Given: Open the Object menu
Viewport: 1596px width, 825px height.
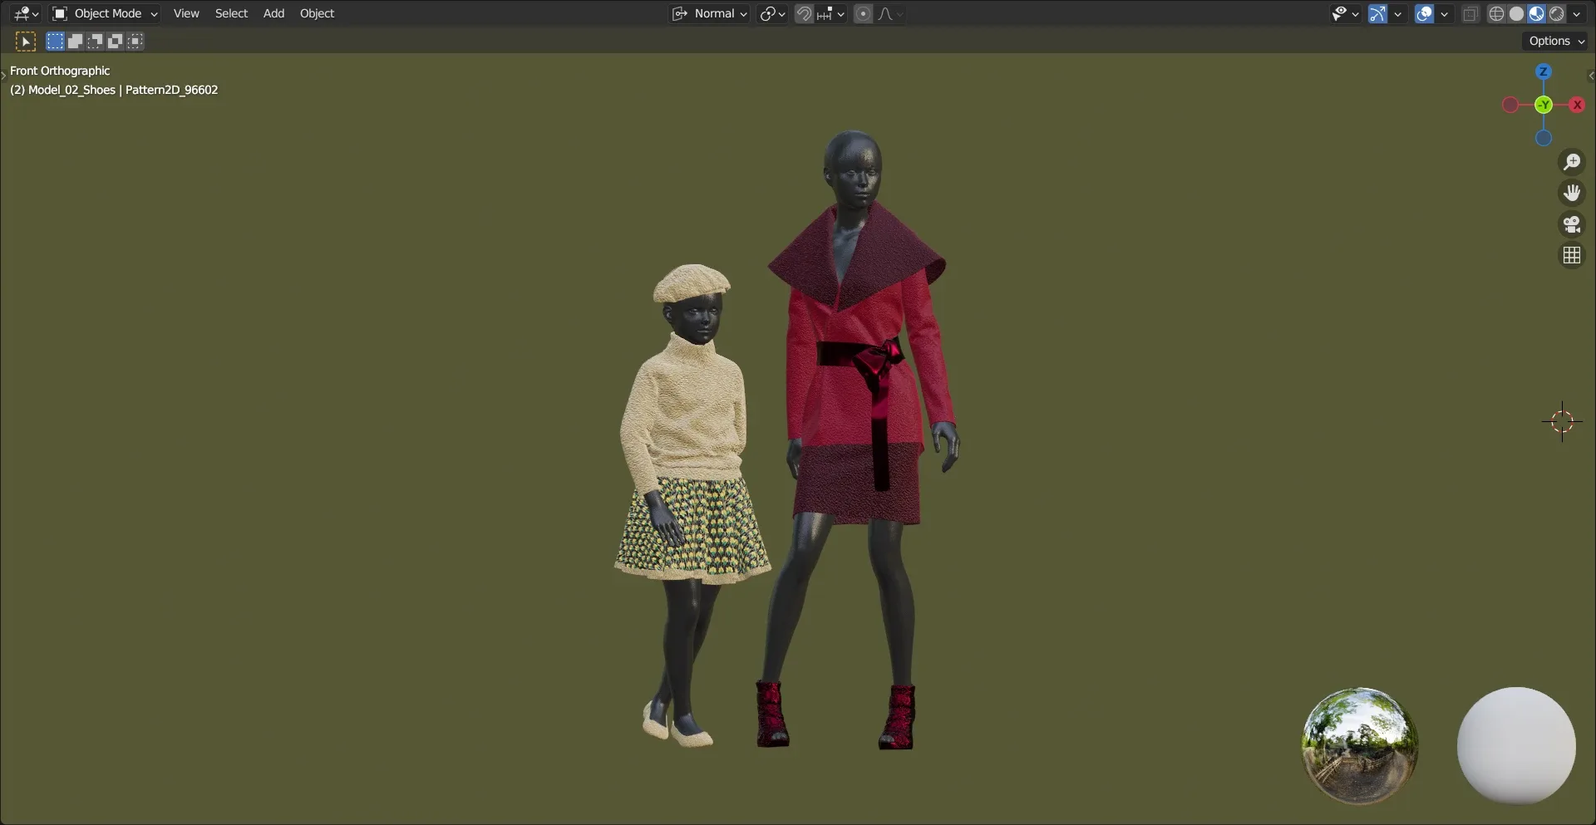Looking at the screenshot, I should click(317, 13).
